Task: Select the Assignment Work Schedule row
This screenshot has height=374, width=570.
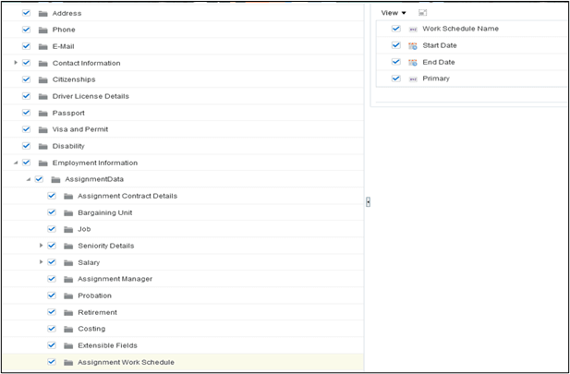Action: tap(183, 362)
